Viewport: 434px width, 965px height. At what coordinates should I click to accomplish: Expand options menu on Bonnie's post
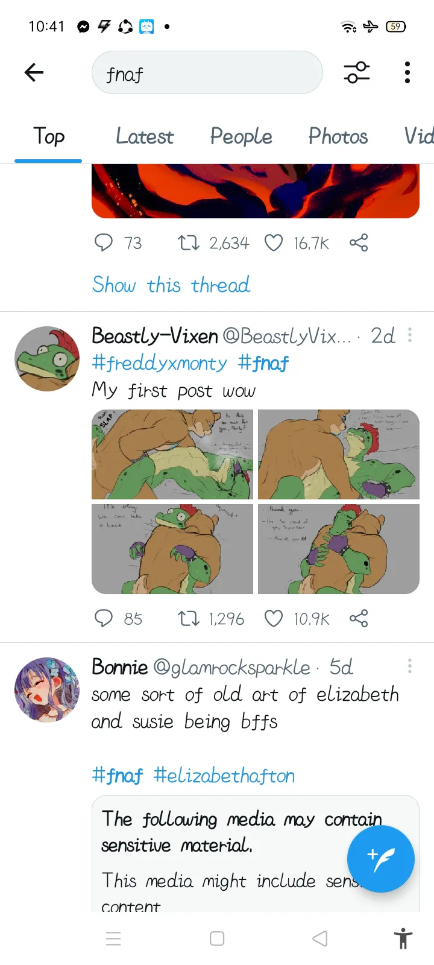(x=410, y=666)
